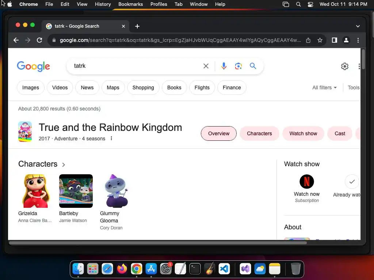Open Firefox from the dock
This screenshot has width=374, height=280.
point(122,269)
